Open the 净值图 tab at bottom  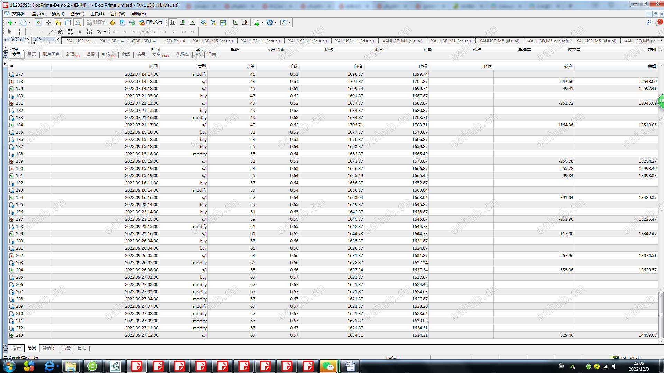pos(49,348)
